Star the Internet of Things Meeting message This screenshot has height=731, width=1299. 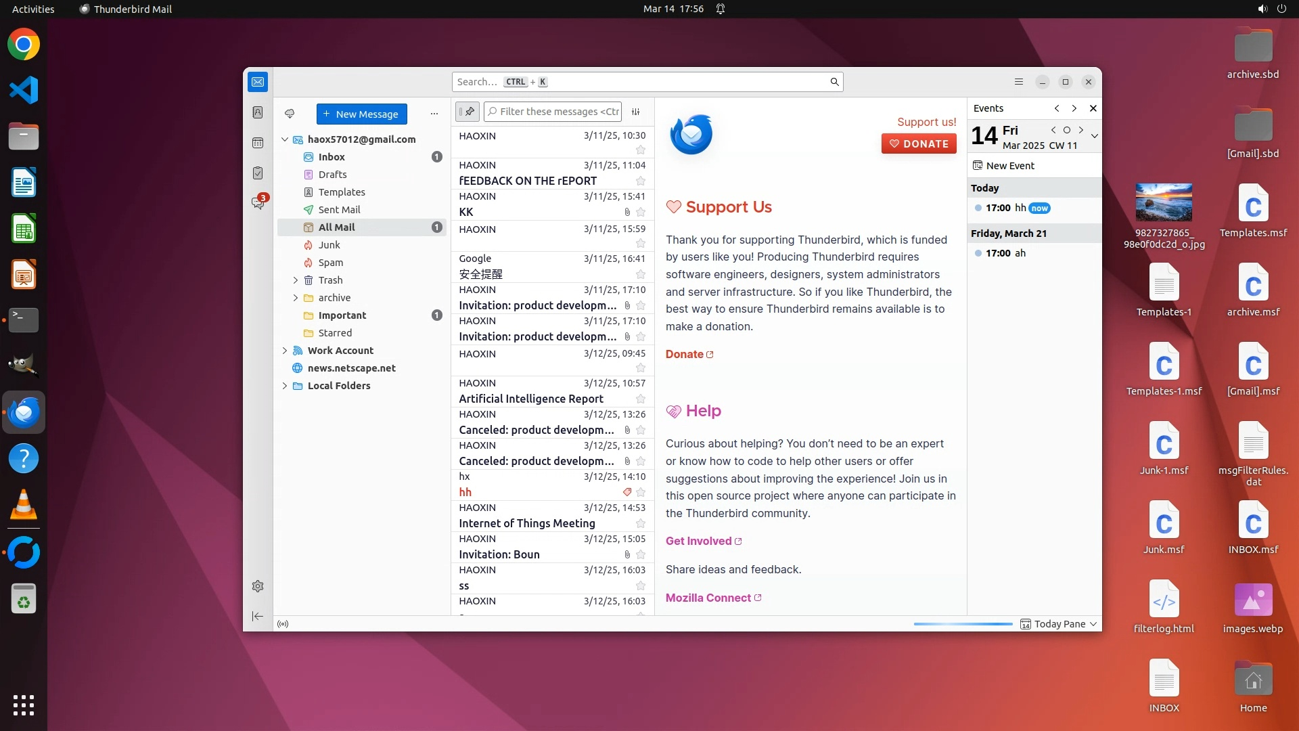click(x=641, y=524)
